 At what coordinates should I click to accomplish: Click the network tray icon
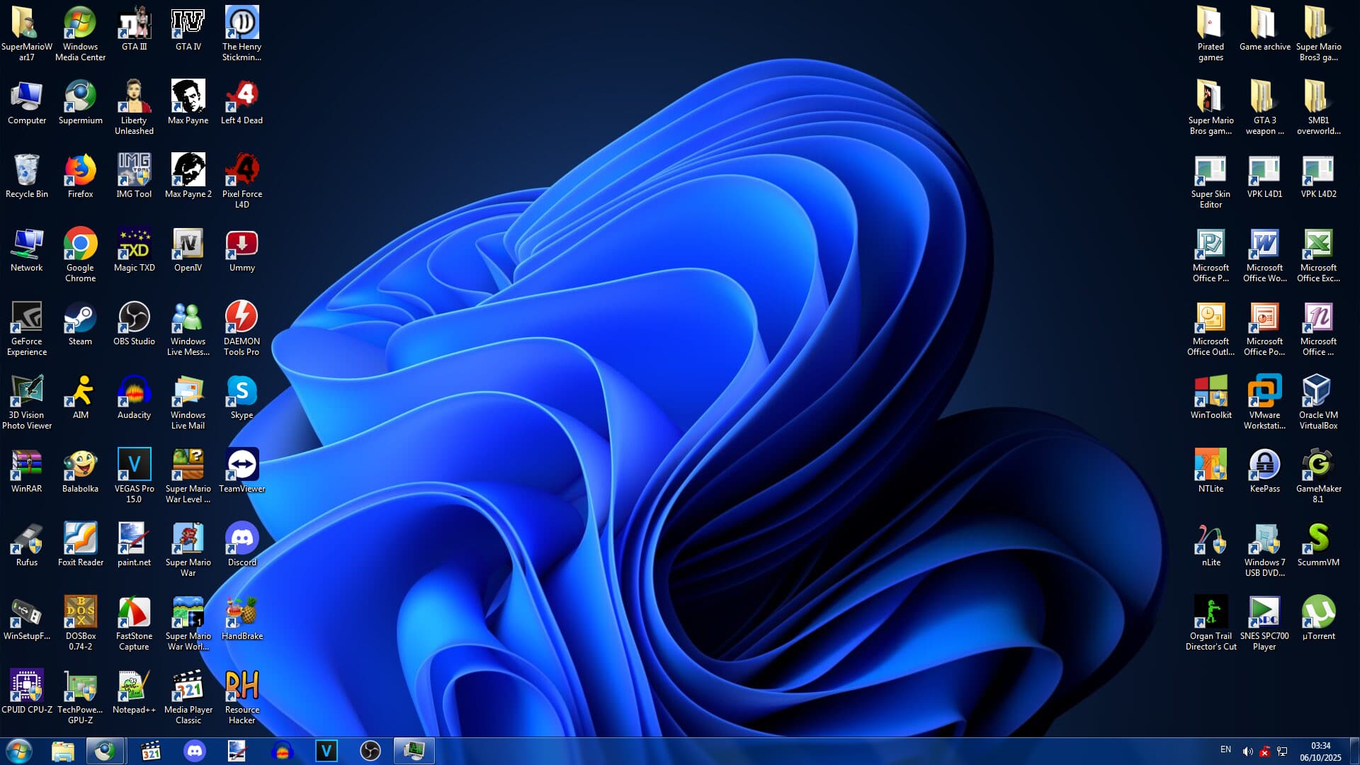click(x=1282, y=752)
